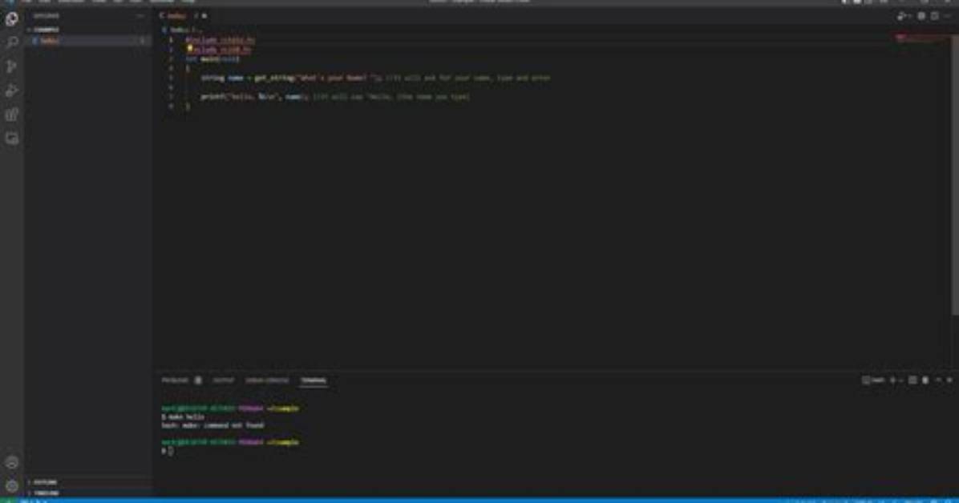
Task: Select the bash terminal profile label
Action: [873, 380]
